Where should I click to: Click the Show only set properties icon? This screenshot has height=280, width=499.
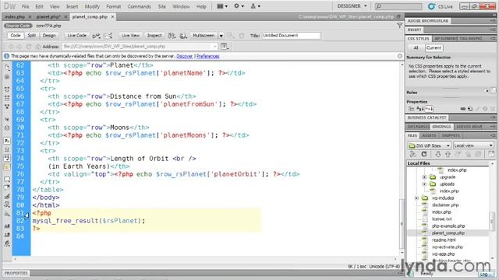pyautogui.click(x=429, y=109)
